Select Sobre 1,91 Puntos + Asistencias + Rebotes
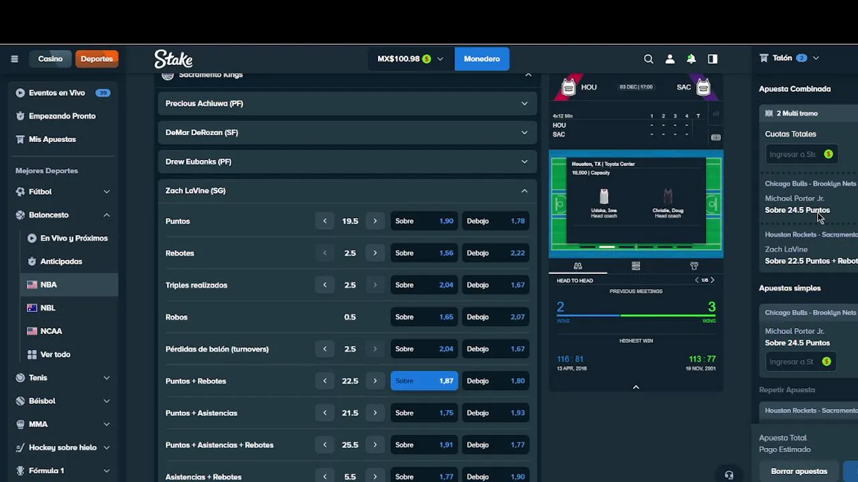 [x=424, y=445]
